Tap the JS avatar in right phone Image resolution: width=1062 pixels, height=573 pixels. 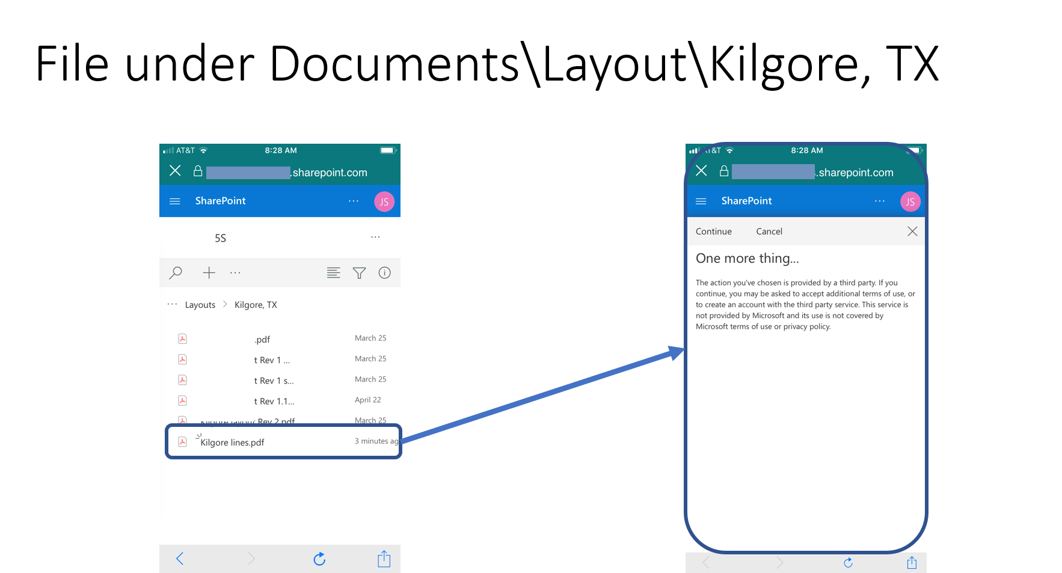(x=910, y=201)
